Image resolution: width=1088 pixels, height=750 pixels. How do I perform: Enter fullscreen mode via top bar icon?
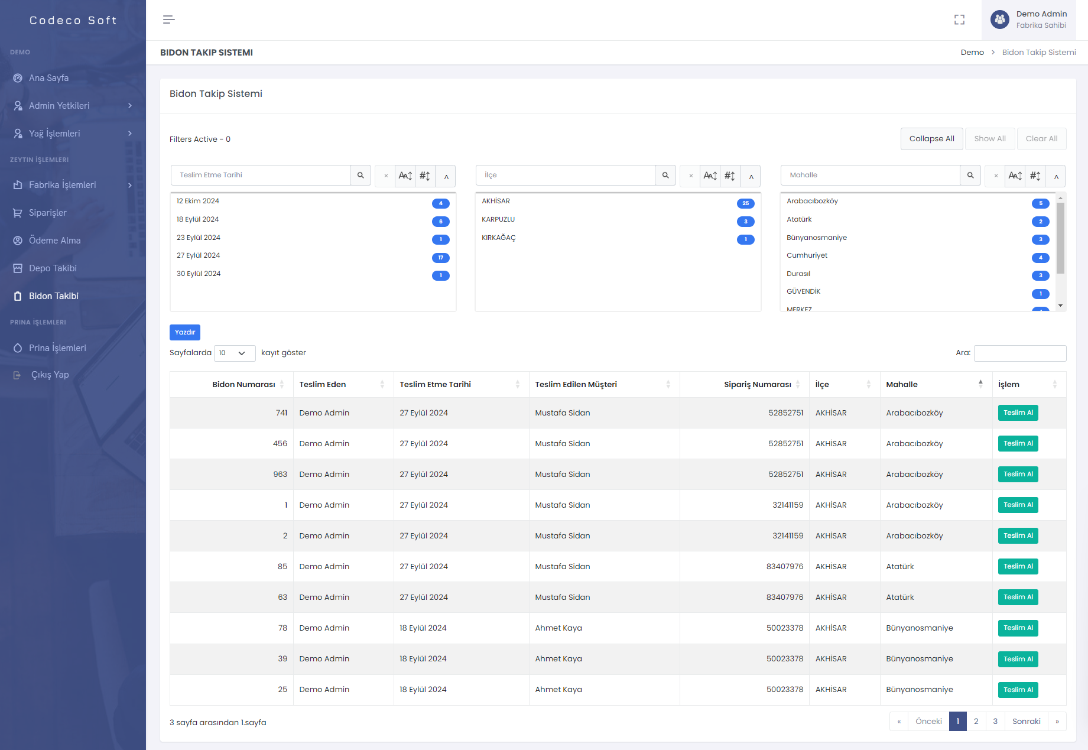click(x=959, y=20)
